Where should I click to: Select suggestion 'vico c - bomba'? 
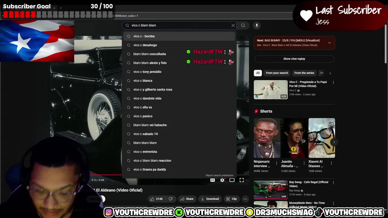point(179,36)
